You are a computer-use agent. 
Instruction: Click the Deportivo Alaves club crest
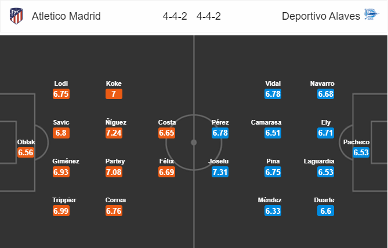(371, 16)
